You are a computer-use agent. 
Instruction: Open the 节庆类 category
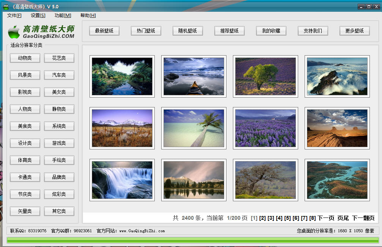pyautogui.click(x=25, y=194)
